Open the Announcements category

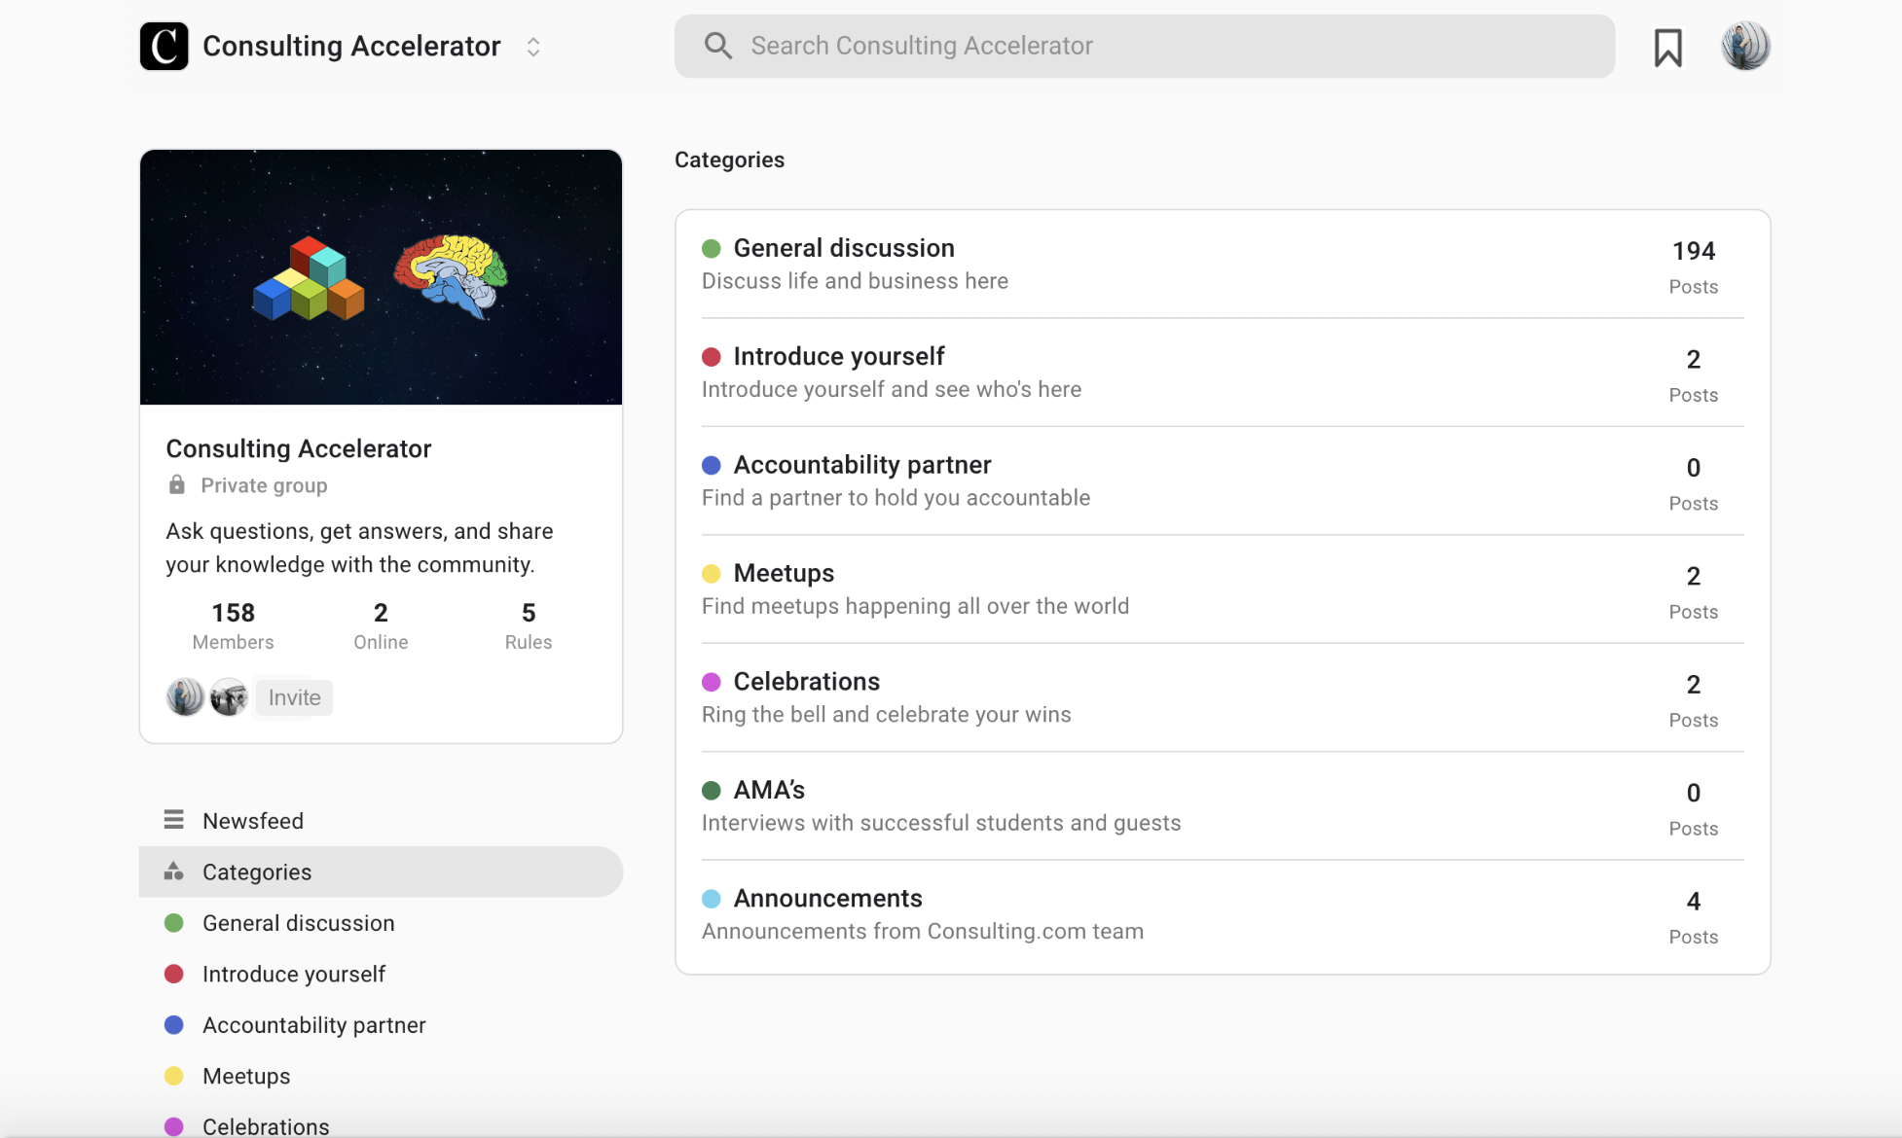point(827,898)
